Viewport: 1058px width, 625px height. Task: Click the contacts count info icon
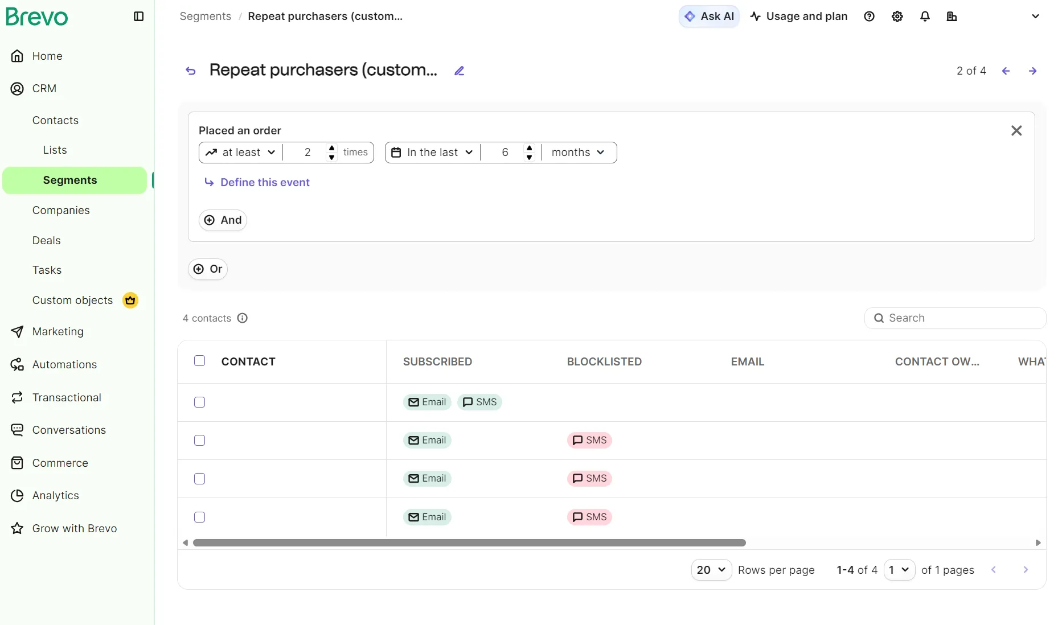[243, 318]
